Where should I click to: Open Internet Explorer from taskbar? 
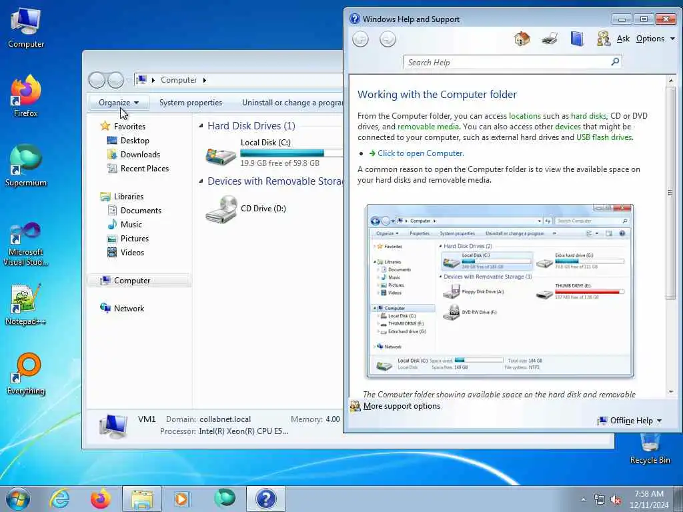(x=59, y=499)
